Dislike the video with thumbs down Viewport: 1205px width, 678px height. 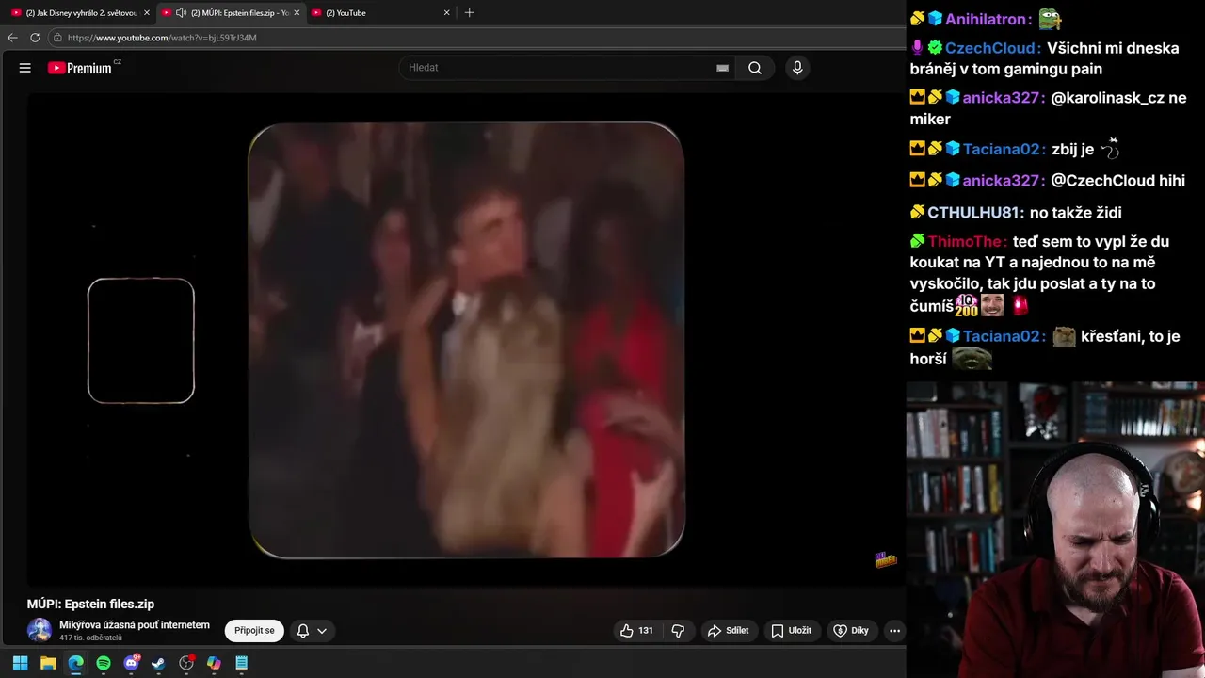pos(678,631)
